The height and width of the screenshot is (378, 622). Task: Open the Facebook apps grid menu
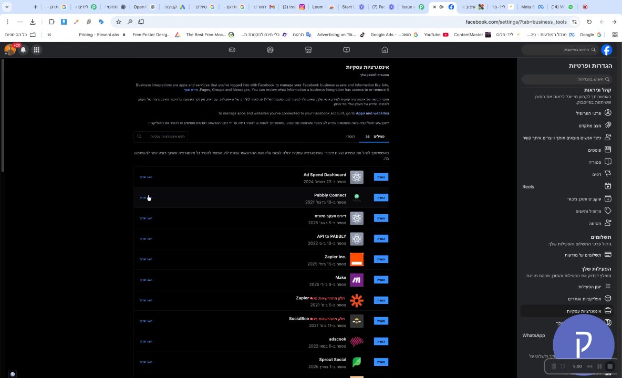(36, 50)
